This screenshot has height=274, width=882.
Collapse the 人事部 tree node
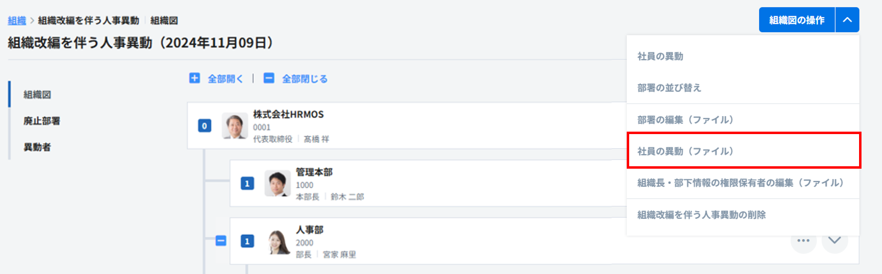pyautogui.click(x=221, y=241)
